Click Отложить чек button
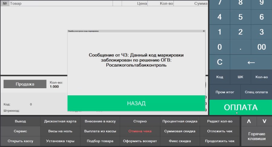The height and width of the screenshot is (147, 272). tap(220, 131)
